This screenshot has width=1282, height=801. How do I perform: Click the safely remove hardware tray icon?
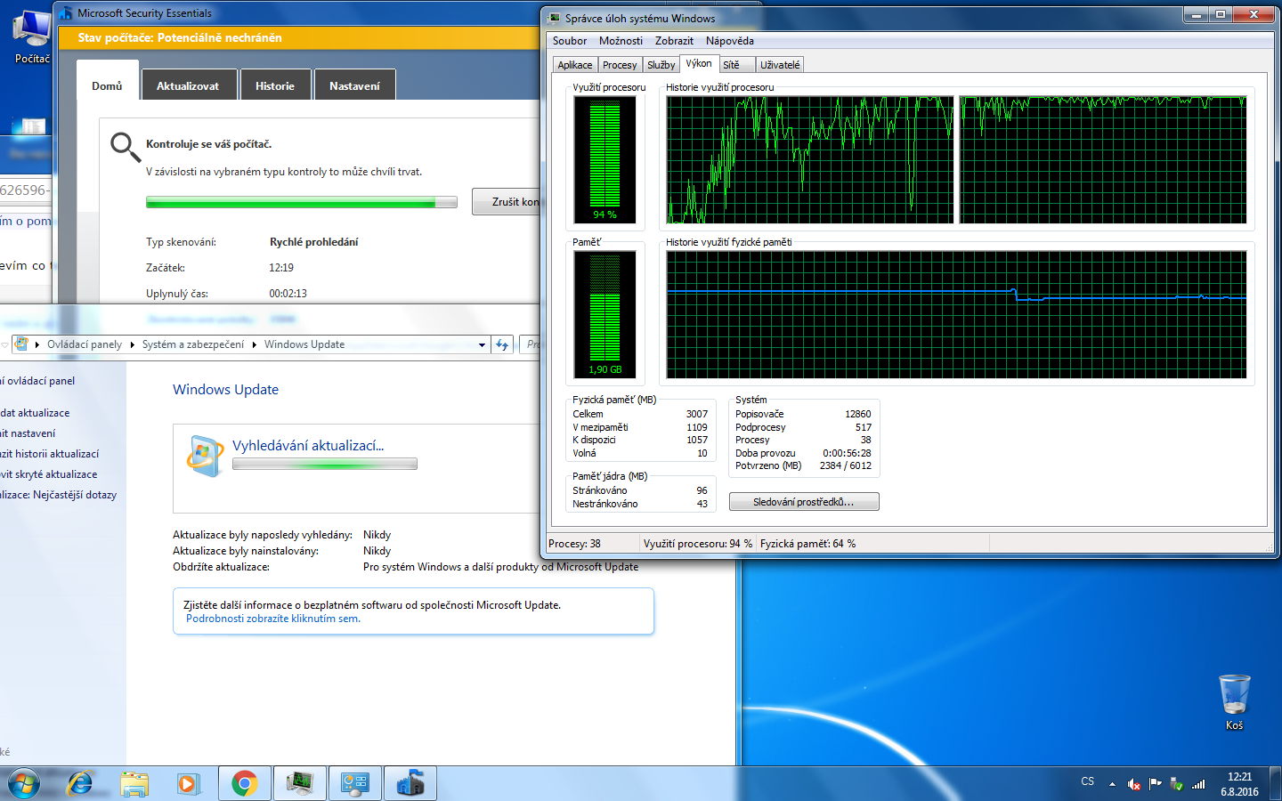1177,784
